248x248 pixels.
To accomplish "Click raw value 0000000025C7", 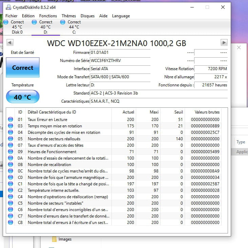I will click(x=205, y=132).
